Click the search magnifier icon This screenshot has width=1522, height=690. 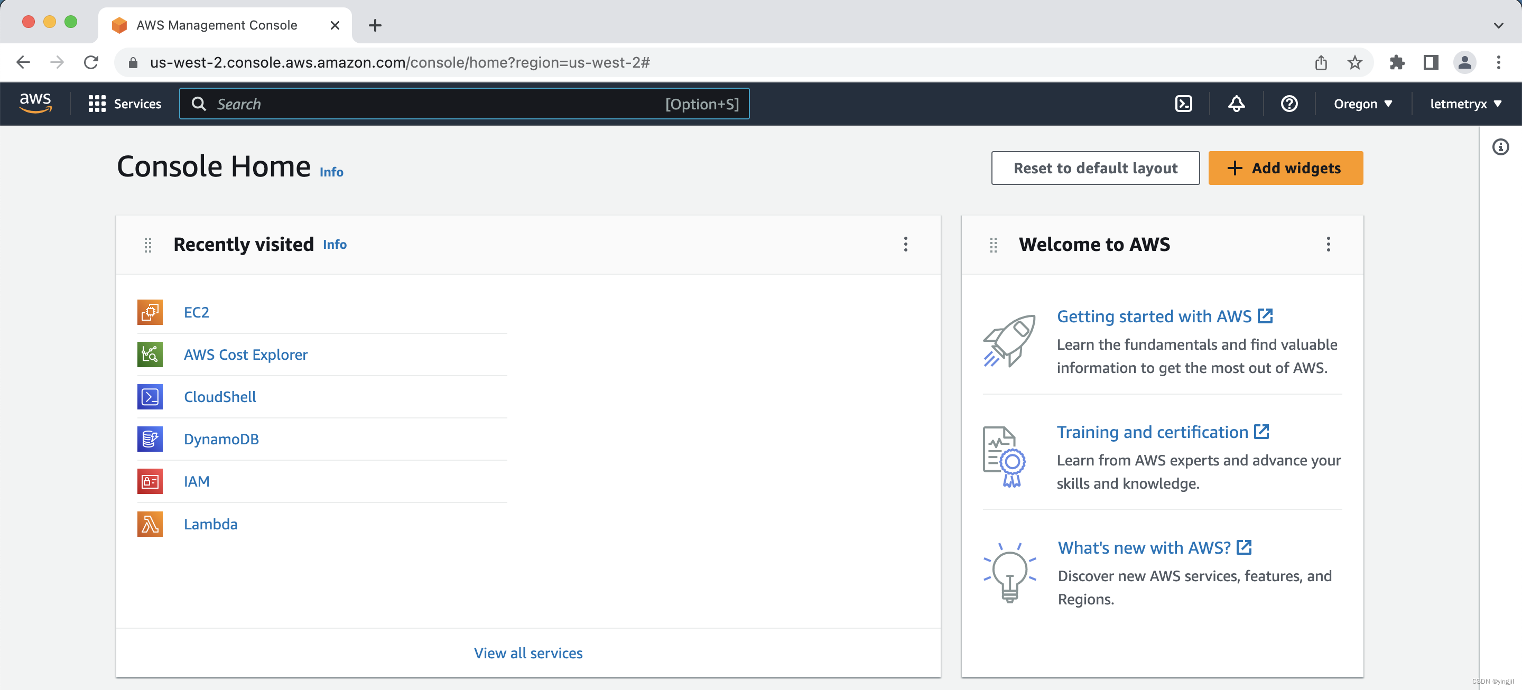(199, 104)
